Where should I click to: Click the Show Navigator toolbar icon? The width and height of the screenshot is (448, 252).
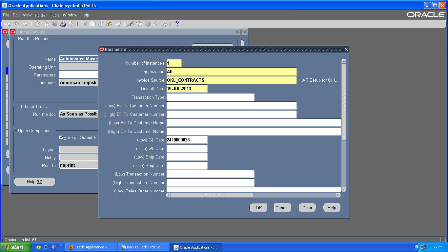25,24
